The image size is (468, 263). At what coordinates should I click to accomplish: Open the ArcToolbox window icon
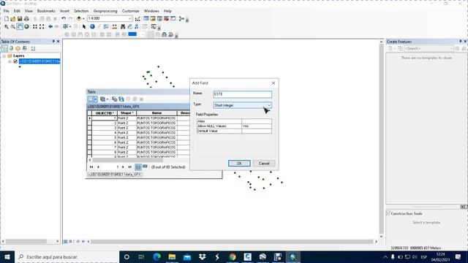166,18
